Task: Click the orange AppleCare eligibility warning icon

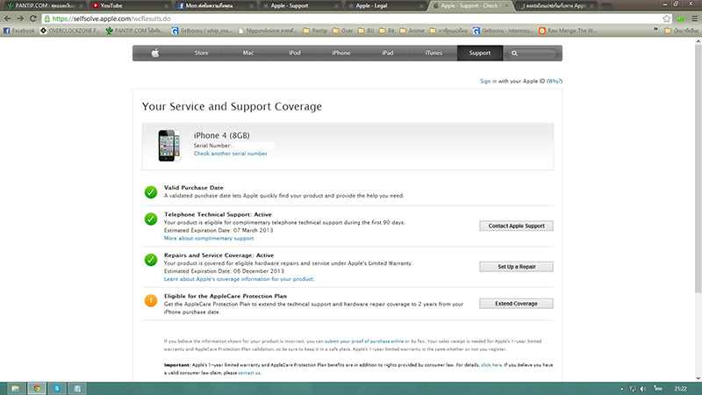Action: (x=151, y=300)
